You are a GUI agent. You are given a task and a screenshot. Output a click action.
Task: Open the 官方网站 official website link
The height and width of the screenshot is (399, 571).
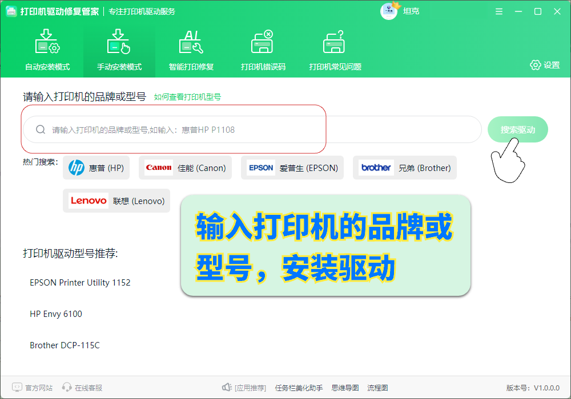pos(39,388)
